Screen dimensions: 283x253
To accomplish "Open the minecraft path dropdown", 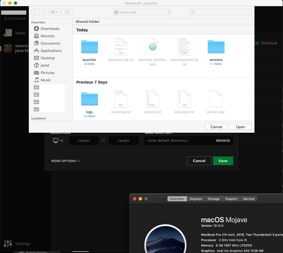I will [x=141, y=12].
